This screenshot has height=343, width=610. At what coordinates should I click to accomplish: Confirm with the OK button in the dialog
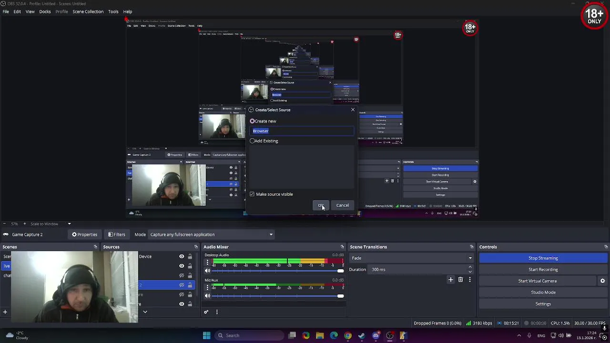click(x=321, y=205)
